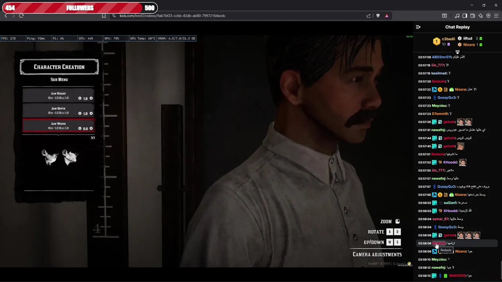
Task: Toggle the browser sidebar panel icon
Action: 465,16
